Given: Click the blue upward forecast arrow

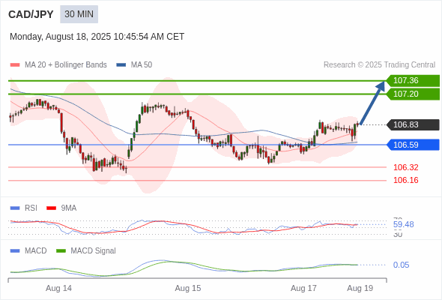Looking at the screenshot, I should (372, 103).
